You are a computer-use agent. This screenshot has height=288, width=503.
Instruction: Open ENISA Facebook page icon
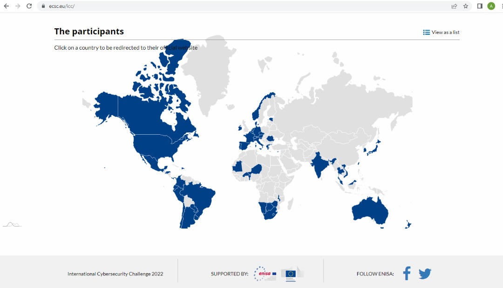pyautogui.click(x=407, y=273)
